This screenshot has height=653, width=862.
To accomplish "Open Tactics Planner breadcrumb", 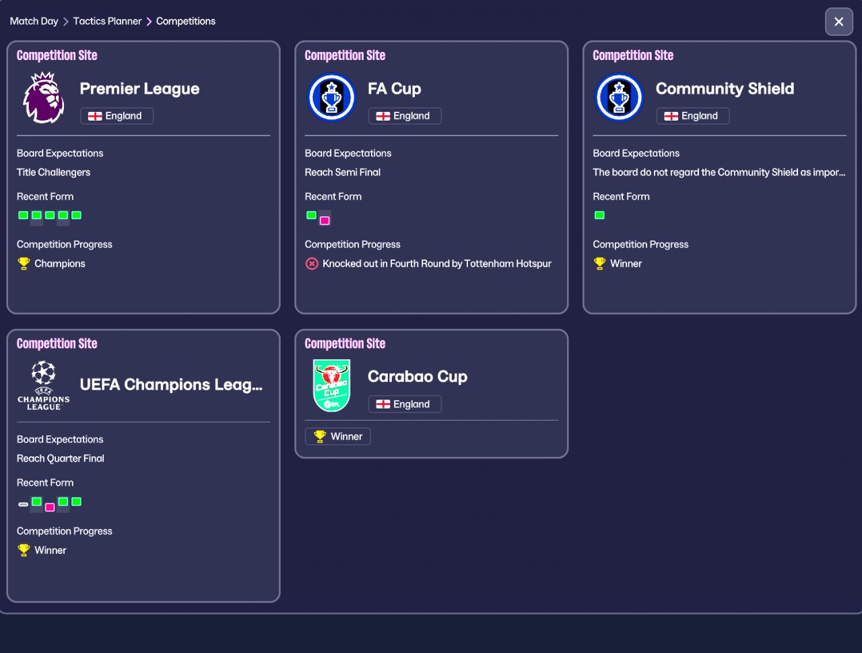I will (107, 21).
